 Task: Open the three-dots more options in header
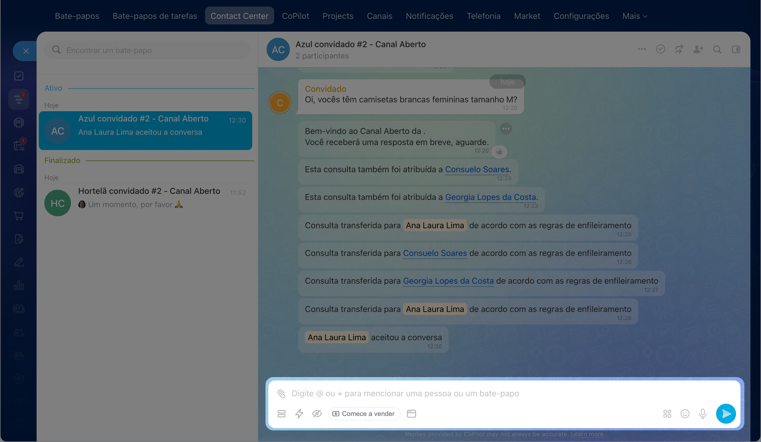point(642,49)
